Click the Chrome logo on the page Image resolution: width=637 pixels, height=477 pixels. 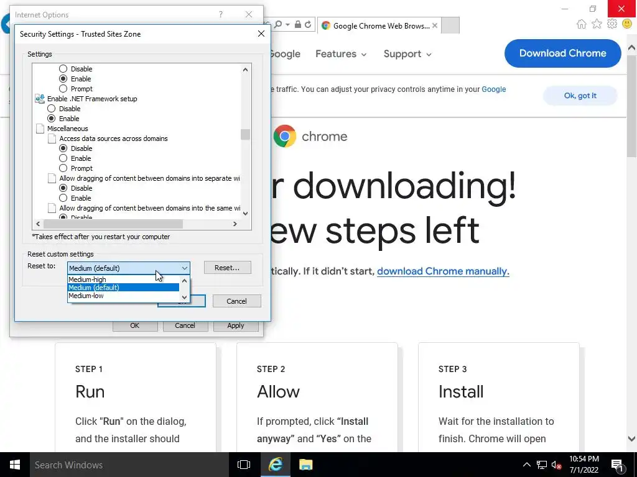pos(284,136)
